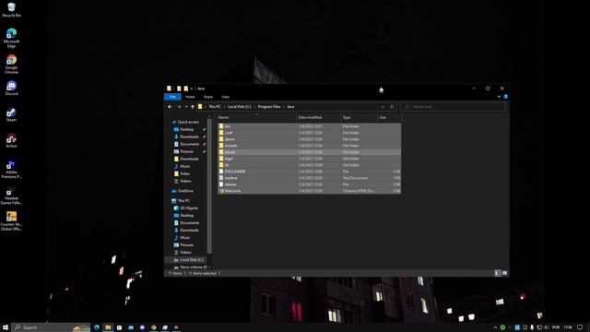Select the Adobe Premiere Pro desktop shortcut
This screenshot has height=332, width=590.
pos(11,169)
